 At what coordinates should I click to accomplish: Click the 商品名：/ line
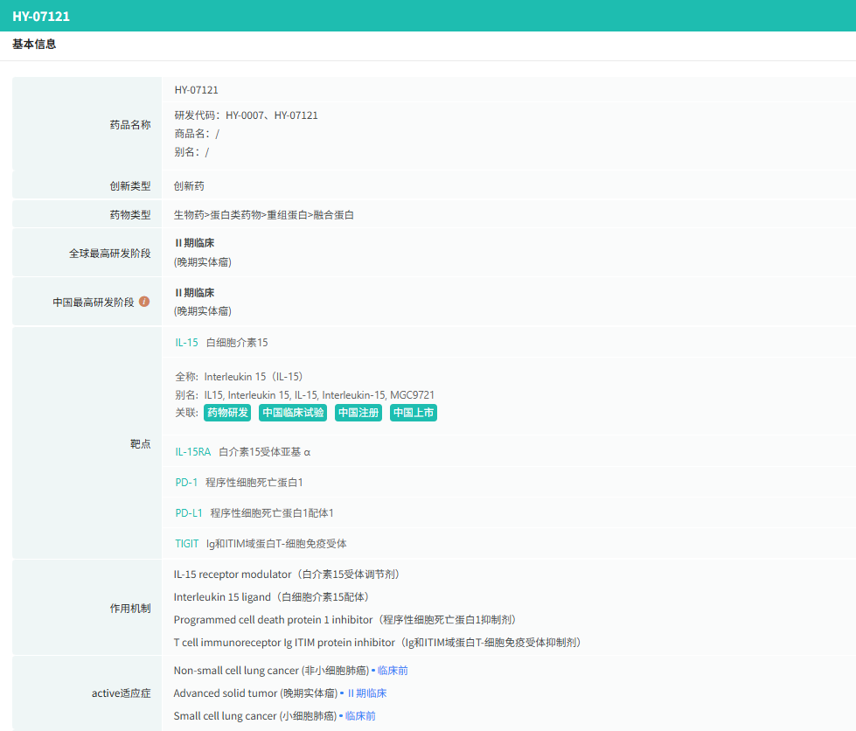click(197, 134)
